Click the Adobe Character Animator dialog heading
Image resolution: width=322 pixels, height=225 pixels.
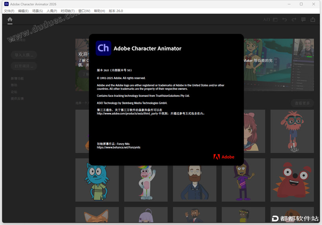[x=147, y=49]
